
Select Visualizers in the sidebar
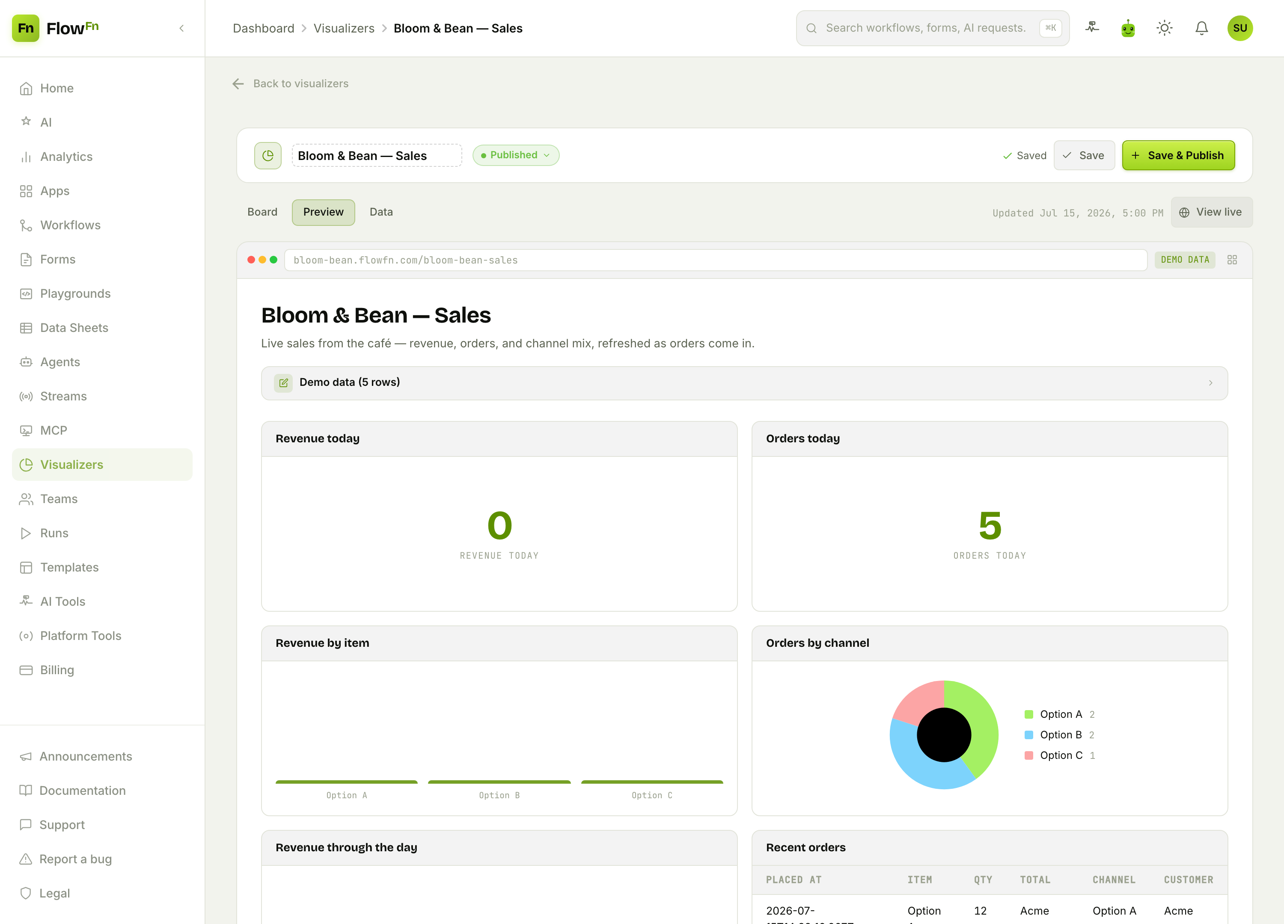coord(102,465)
